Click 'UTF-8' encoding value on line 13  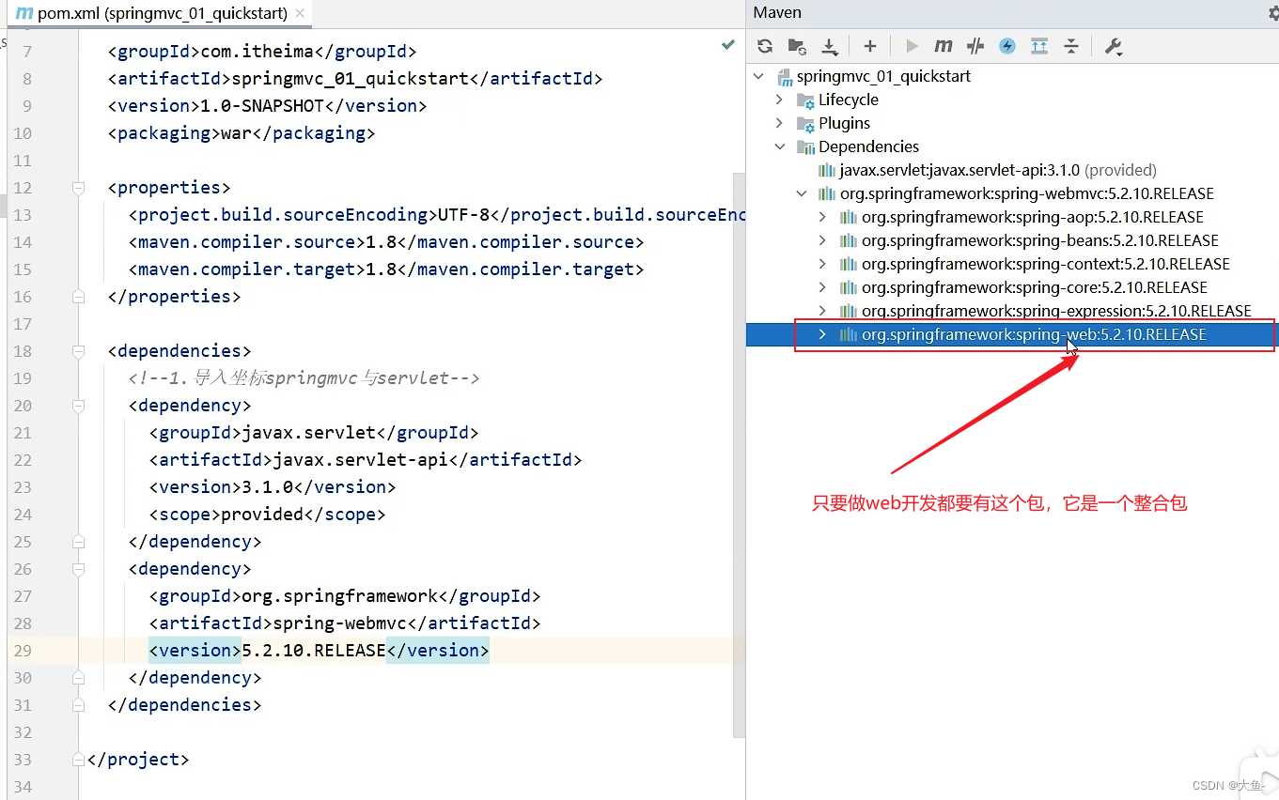click(x=464, y=215)
